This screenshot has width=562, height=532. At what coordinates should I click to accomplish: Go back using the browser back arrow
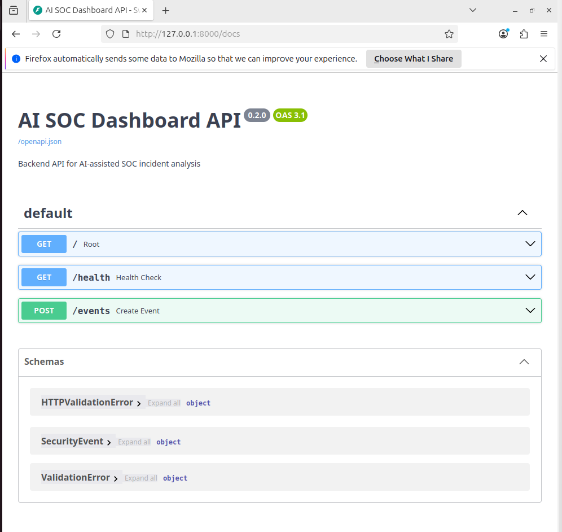16,34
